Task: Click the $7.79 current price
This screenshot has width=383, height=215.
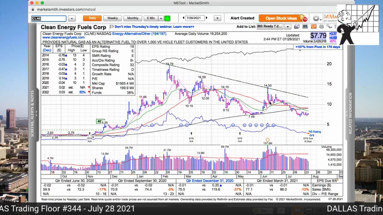Action: coord(318,36)
